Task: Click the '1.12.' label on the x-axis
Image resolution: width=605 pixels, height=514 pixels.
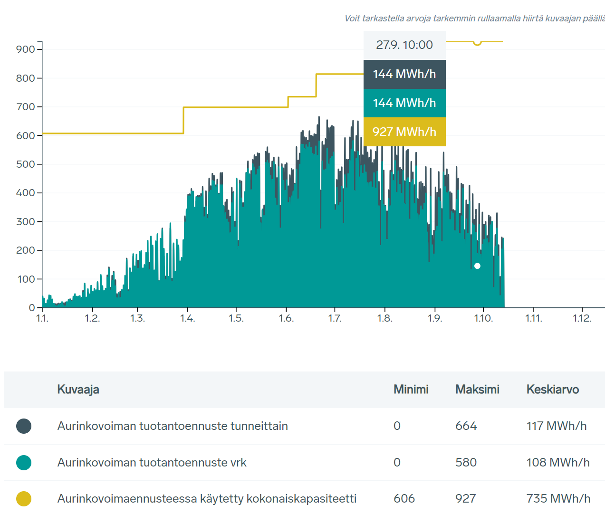Action: (582, 318)
